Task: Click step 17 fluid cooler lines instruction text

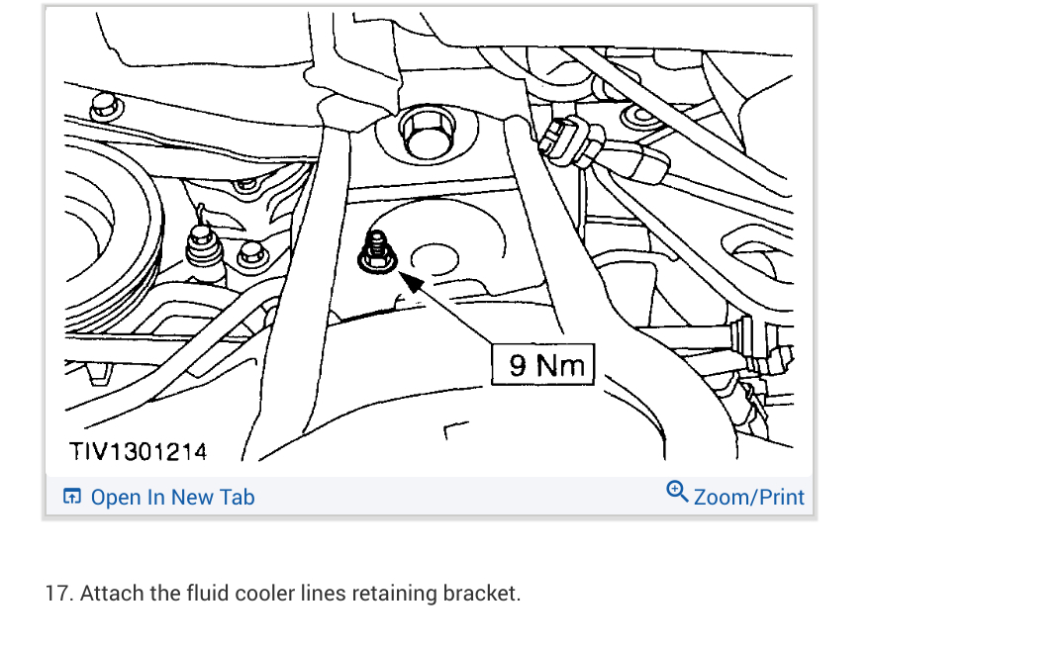Action: (283, 593)
